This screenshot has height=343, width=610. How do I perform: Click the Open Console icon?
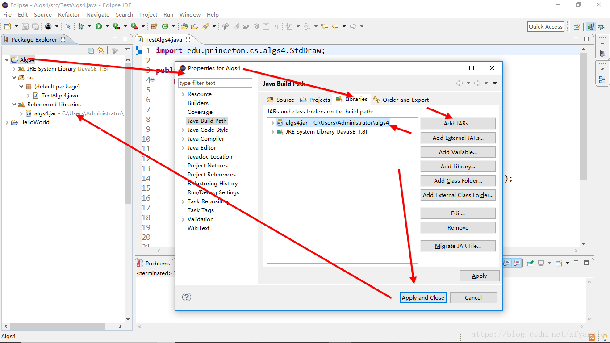pyautogui.click(x=559, y=263)
